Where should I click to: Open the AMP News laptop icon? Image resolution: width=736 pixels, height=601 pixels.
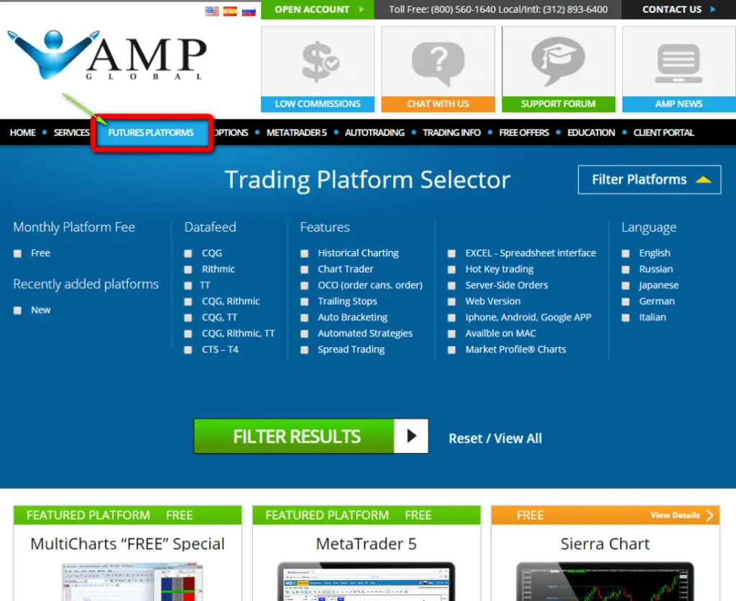coord(678,61)
